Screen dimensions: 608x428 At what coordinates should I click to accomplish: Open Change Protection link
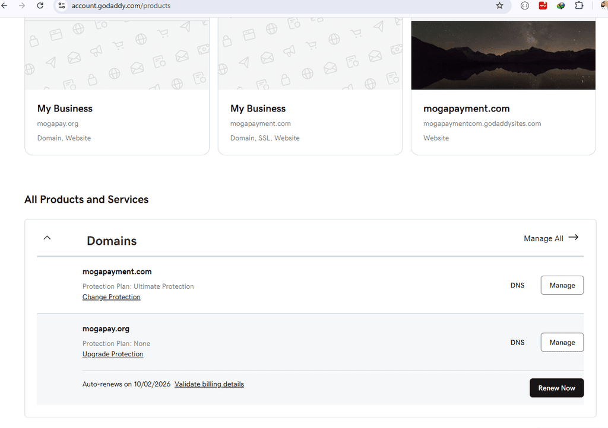(x=112, y=297)
